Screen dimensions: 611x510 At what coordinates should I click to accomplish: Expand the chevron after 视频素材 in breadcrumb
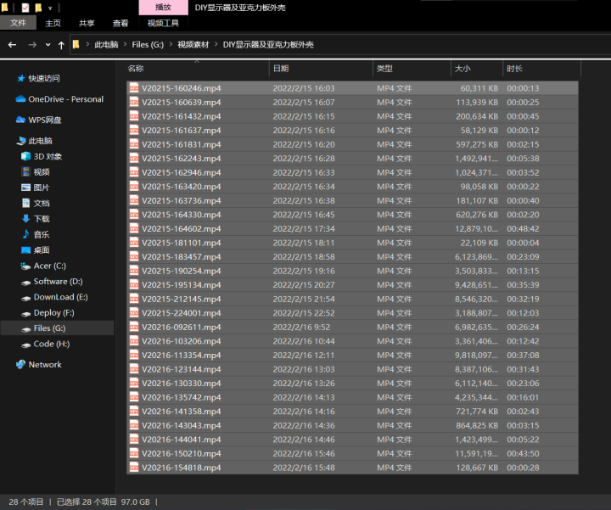(x=216, y=44)
